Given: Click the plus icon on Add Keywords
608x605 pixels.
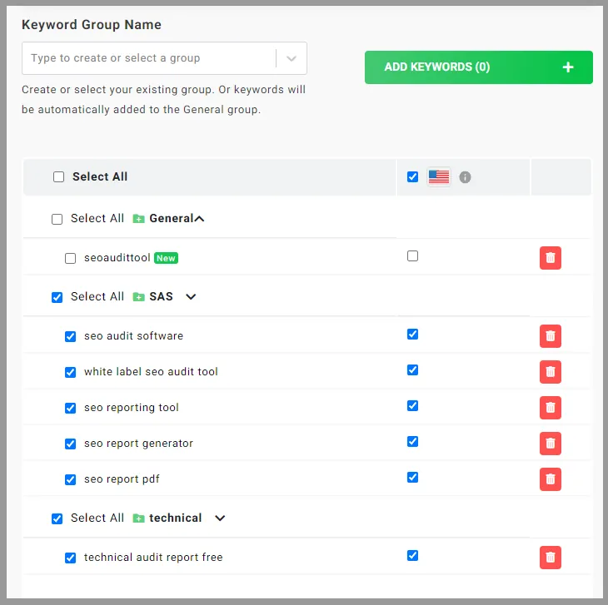Looking at the screenshot, I should point(568,67).
